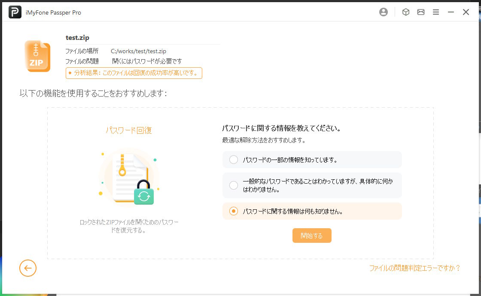Open the 'ファイルの問題判定エラーですか？' link

coord(414,268)
